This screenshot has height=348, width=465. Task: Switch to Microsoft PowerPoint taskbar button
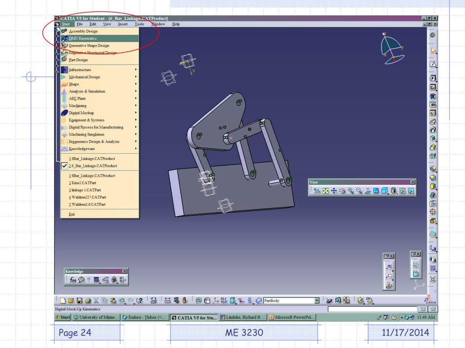pyautogui.click(x=292, y=317)
